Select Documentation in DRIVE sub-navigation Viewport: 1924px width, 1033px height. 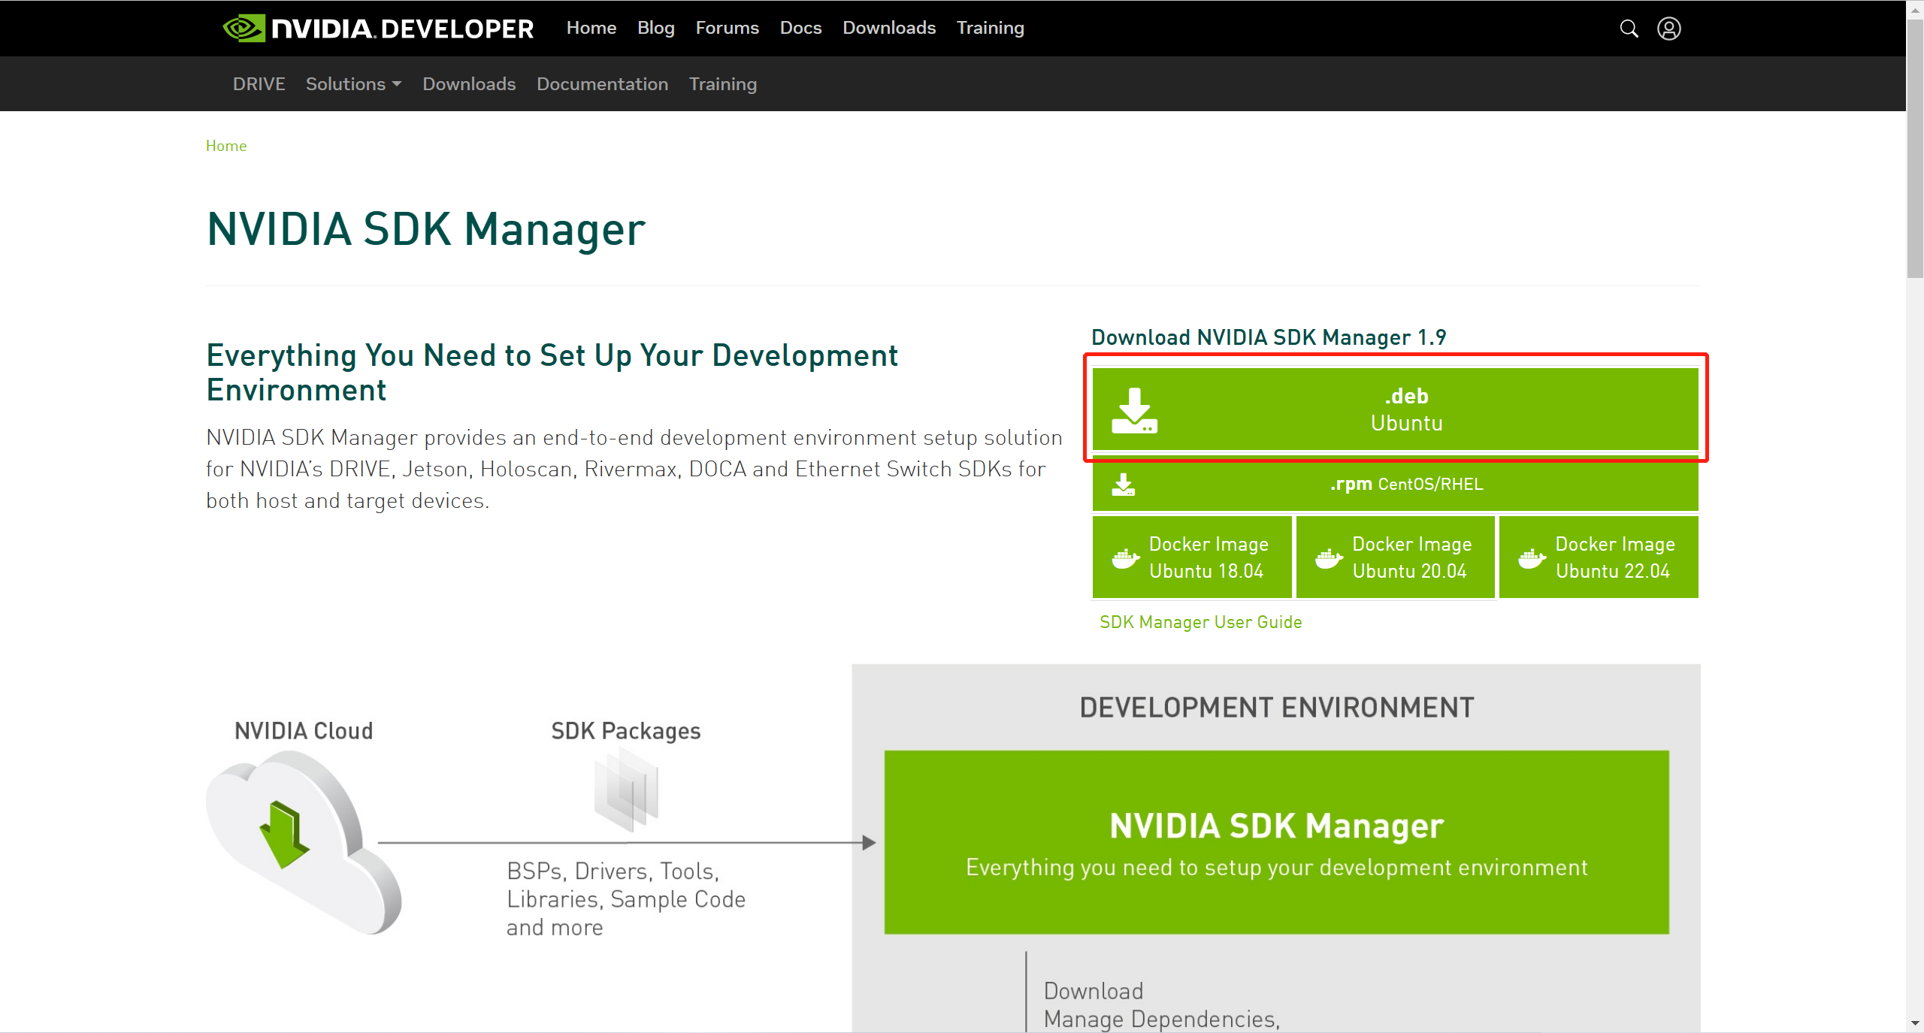[x=602, y=84]
